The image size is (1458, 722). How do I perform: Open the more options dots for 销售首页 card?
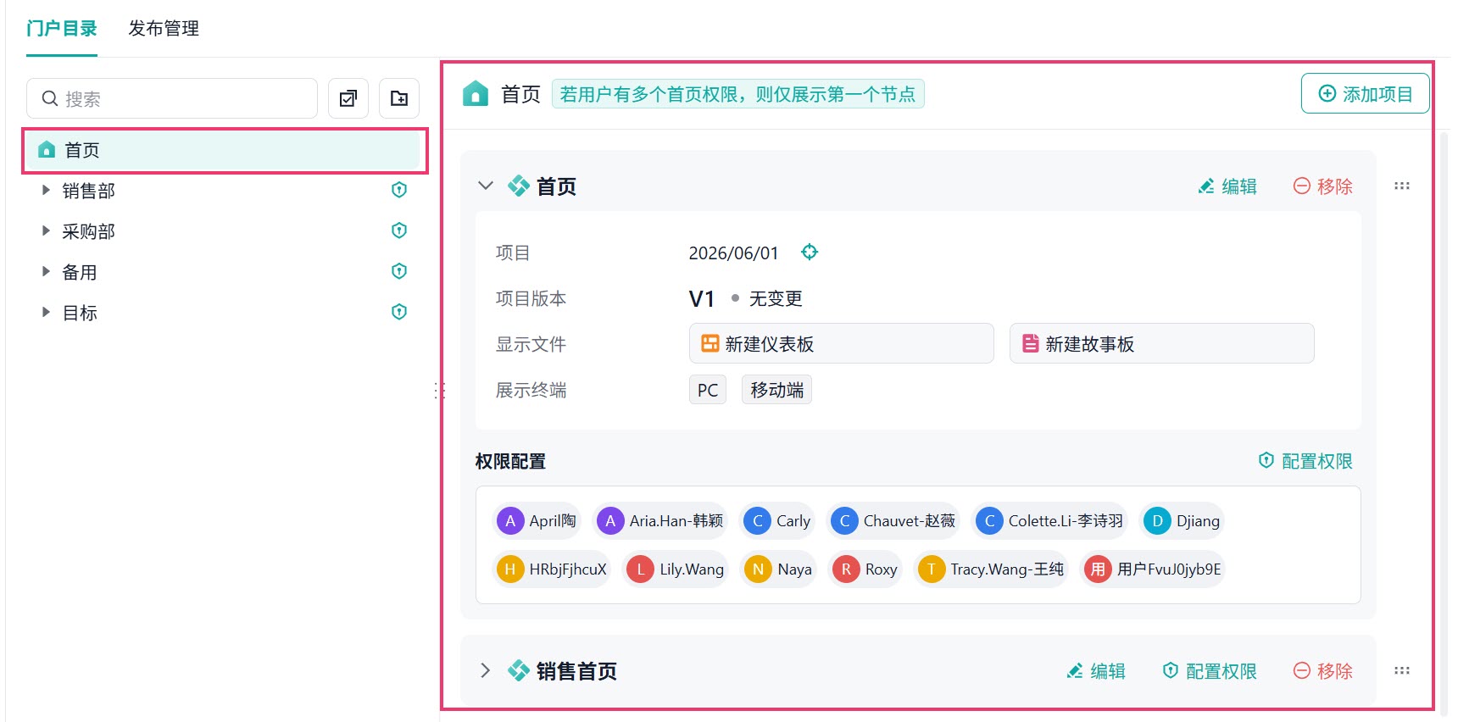coord(1402,670)
